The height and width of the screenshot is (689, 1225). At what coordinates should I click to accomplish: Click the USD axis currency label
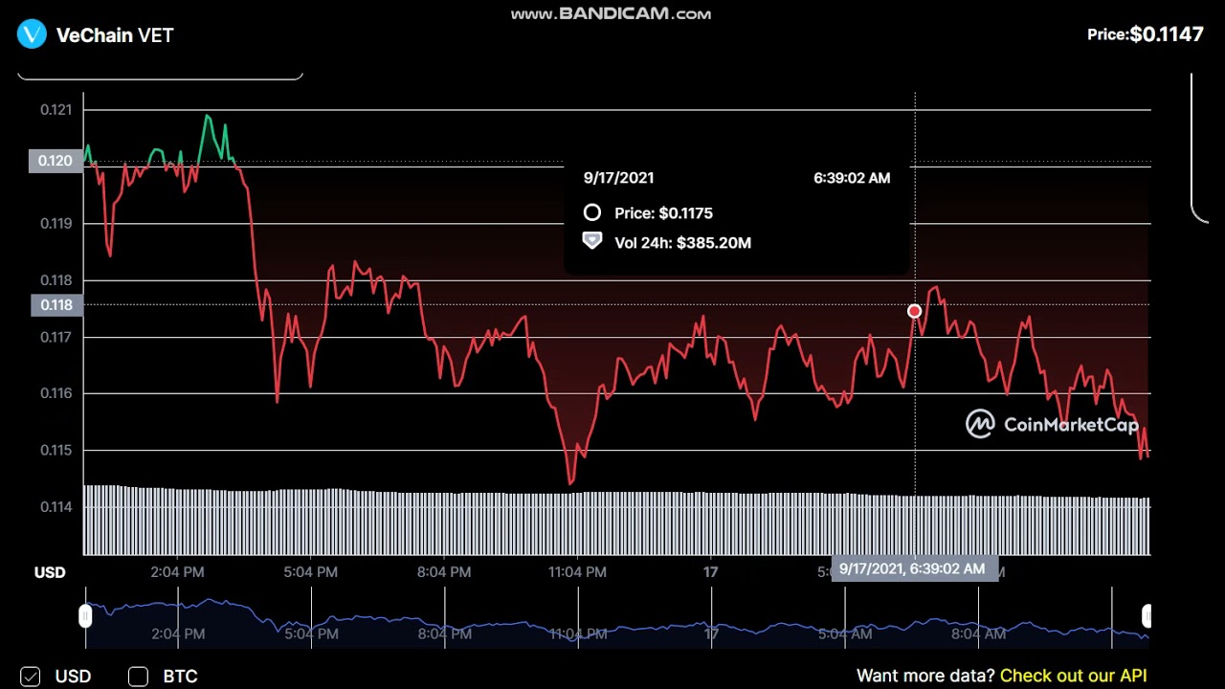50,572
